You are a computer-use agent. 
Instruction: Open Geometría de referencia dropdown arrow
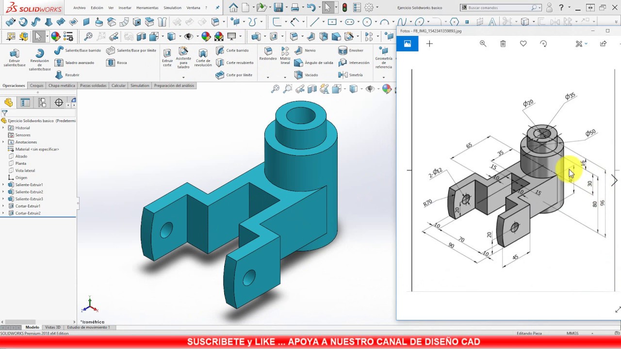383,77
